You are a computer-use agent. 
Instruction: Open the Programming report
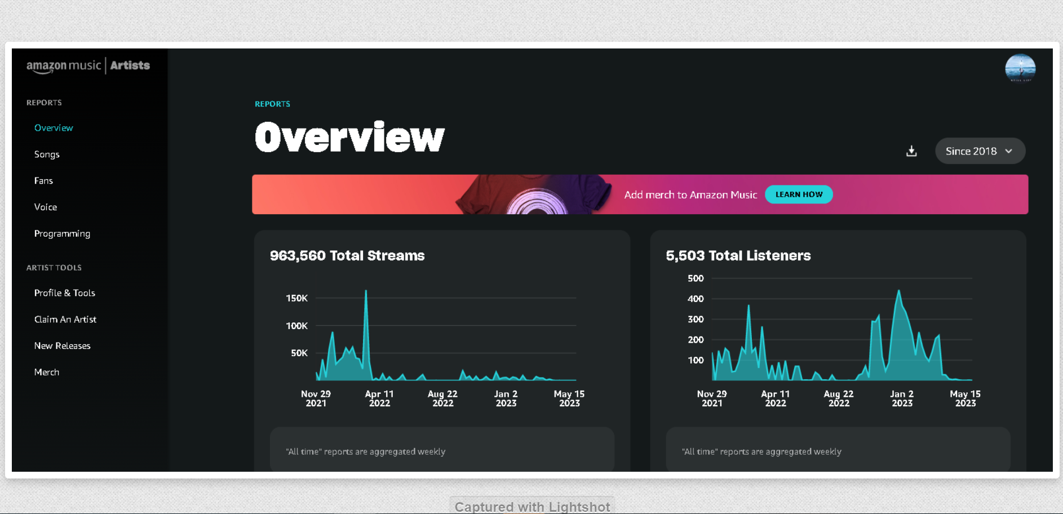coord(62,234)
